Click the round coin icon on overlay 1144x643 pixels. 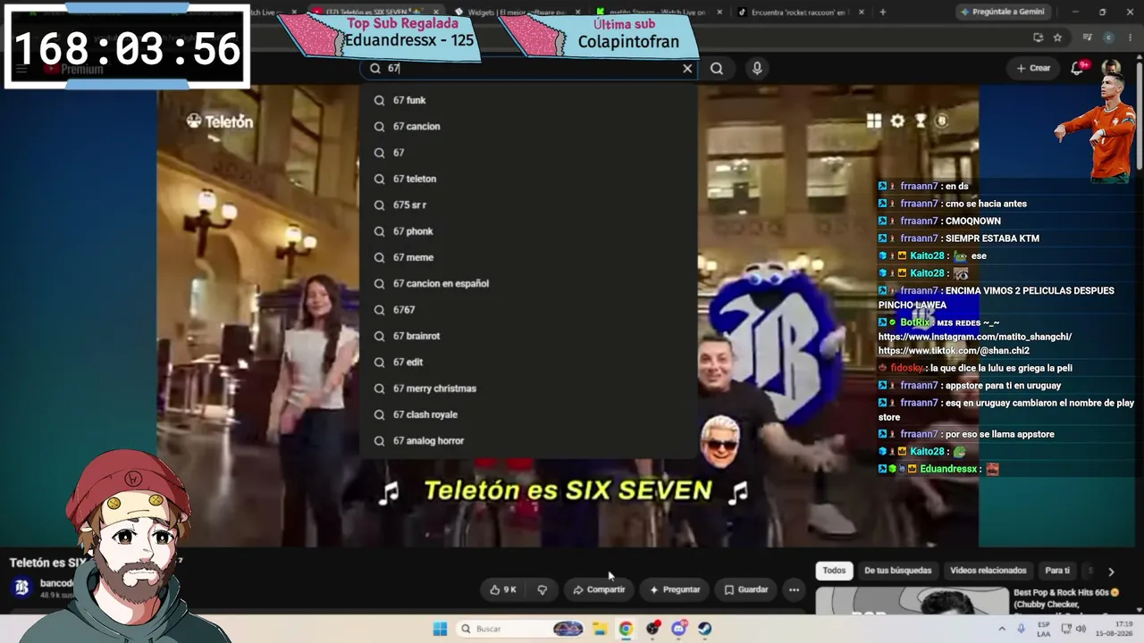tap(941, 121)
